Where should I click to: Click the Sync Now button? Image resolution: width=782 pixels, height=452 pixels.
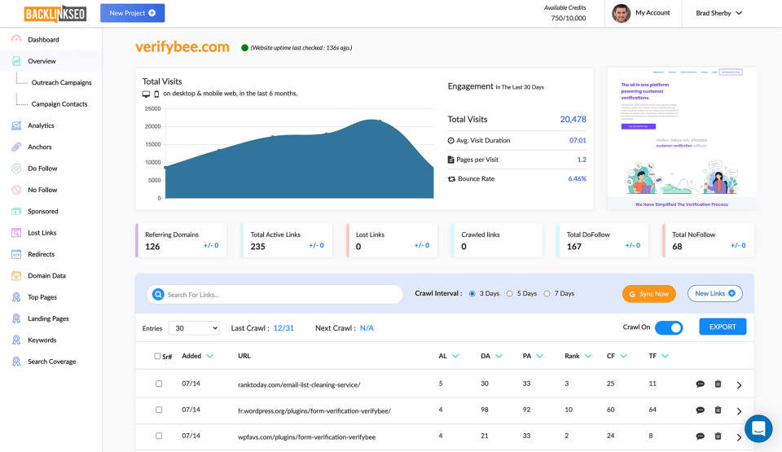click(x=649, y=294)
